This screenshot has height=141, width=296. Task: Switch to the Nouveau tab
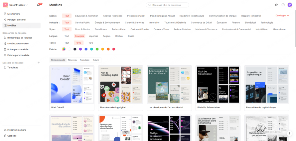tap(73, 60)
